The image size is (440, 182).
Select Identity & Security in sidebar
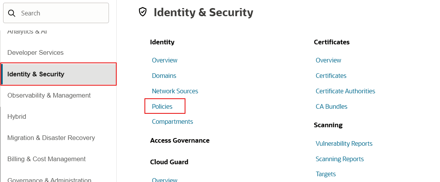tap(58, 74)
